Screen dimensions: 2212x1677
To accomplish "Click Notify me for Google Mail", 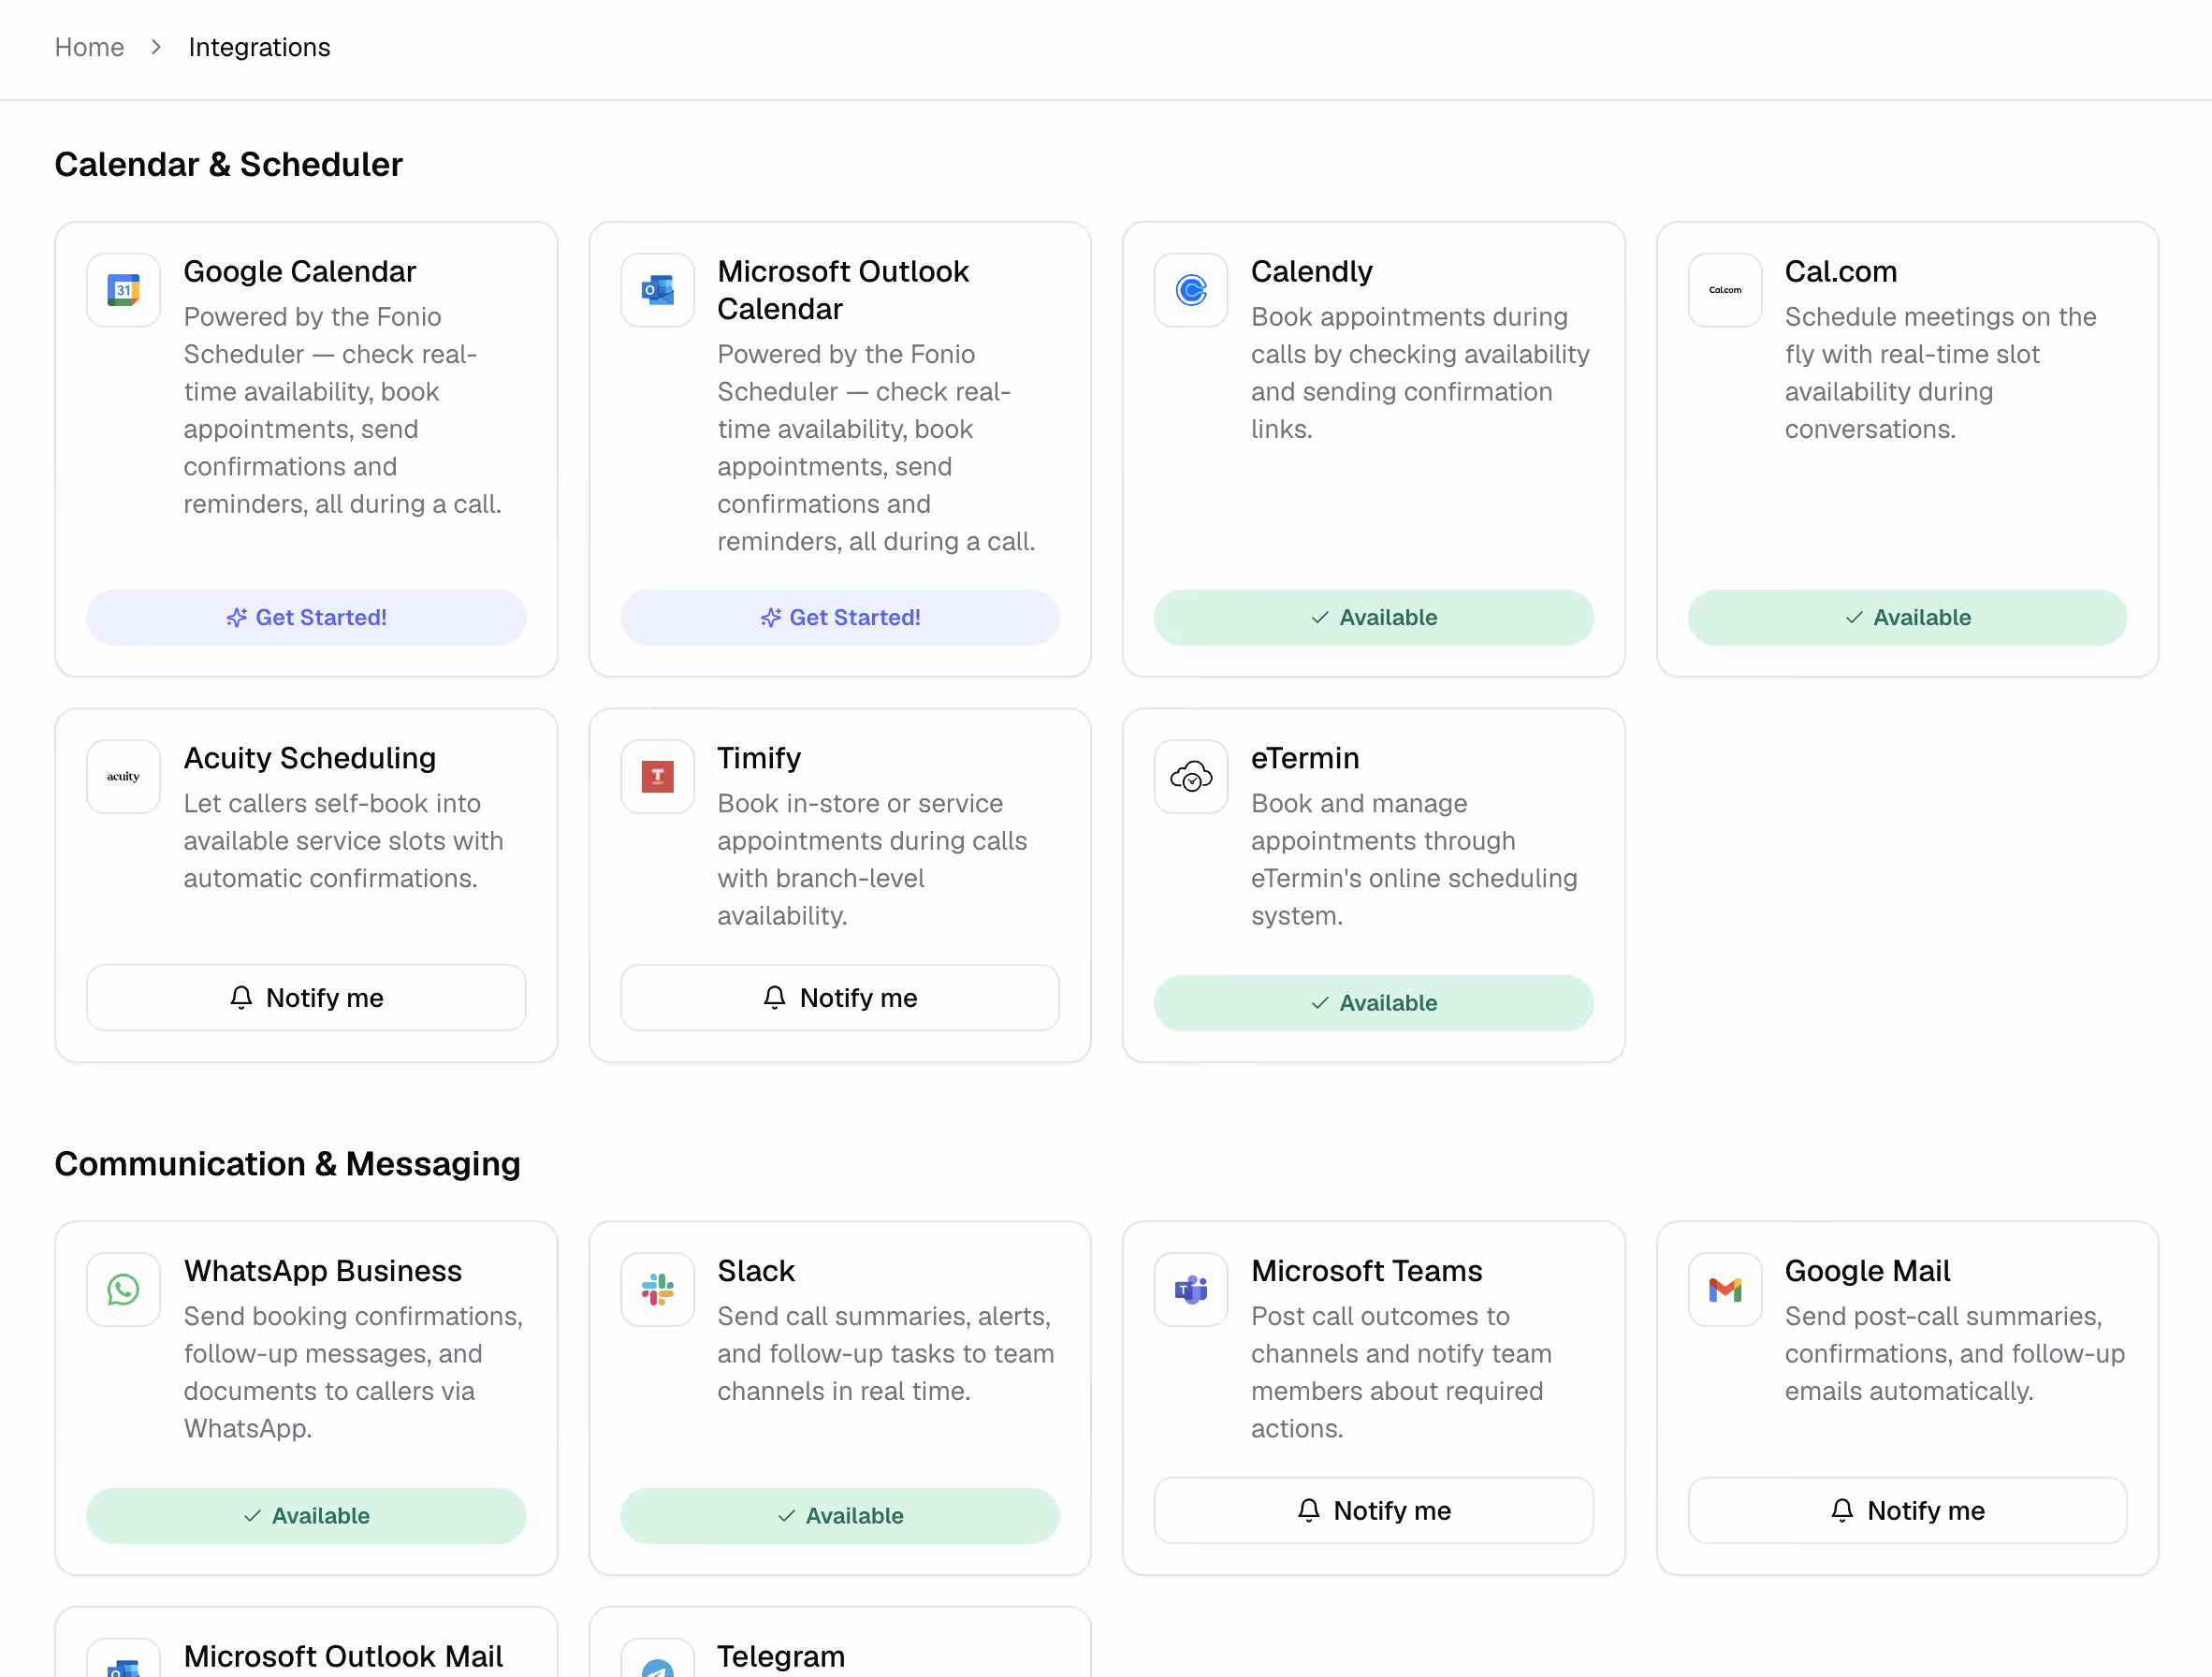I will point(1907,1510).
